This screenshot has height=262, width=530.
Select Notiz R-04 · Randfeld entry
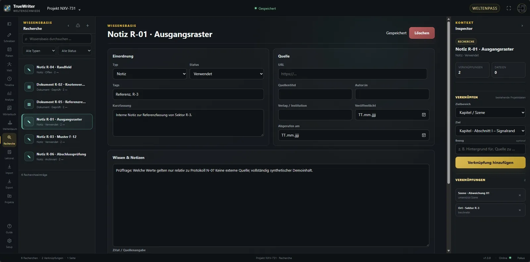tap(57, 69)
